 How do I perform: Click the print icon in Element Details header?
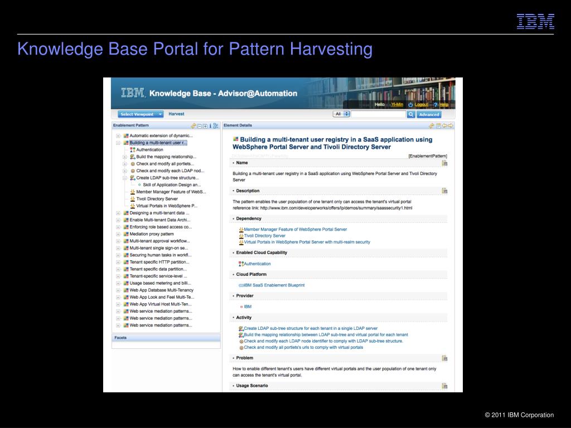click(438, 126)
